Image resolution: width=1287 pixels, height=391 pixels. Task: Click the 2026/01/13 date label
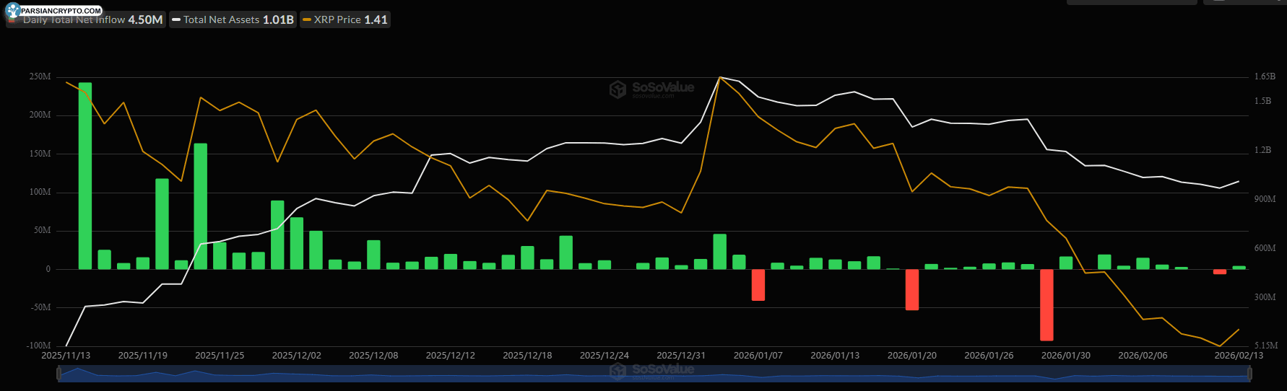(835, 356)
